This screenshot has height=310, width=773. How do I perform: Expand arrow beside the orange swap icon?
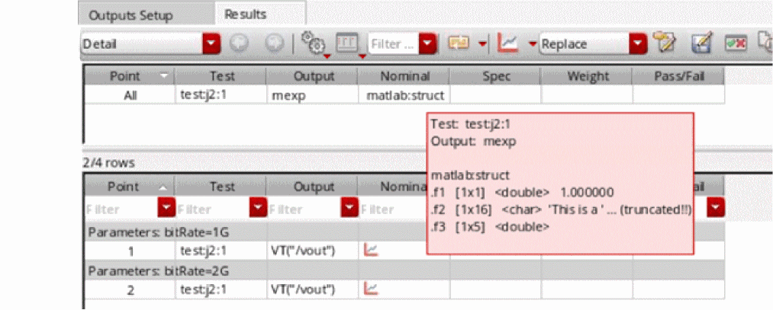click(x=482, y=43)
